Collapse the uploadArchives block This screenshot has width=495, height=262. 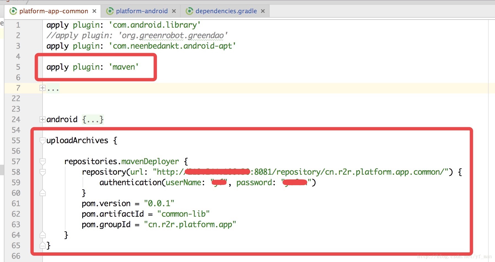43,141
